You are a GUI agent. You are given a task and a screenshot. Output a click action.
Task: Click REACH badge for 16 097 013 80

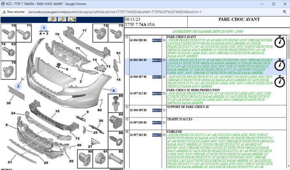(157, 94)
